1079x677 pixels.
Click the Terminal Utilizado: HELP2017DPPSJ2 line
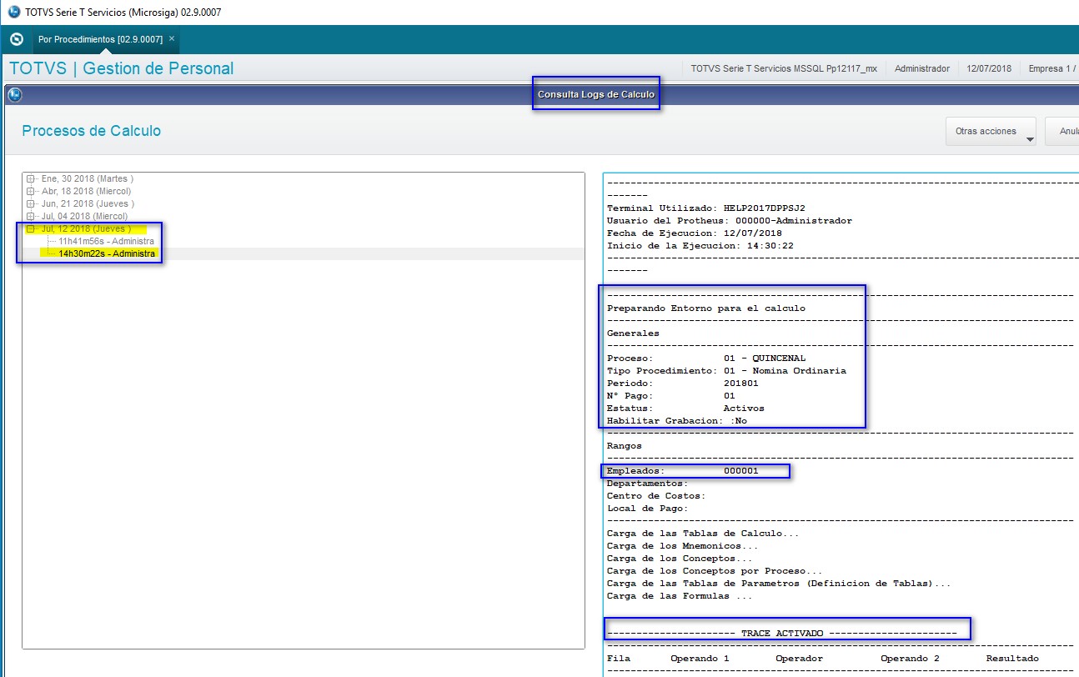tap(706, 208)
